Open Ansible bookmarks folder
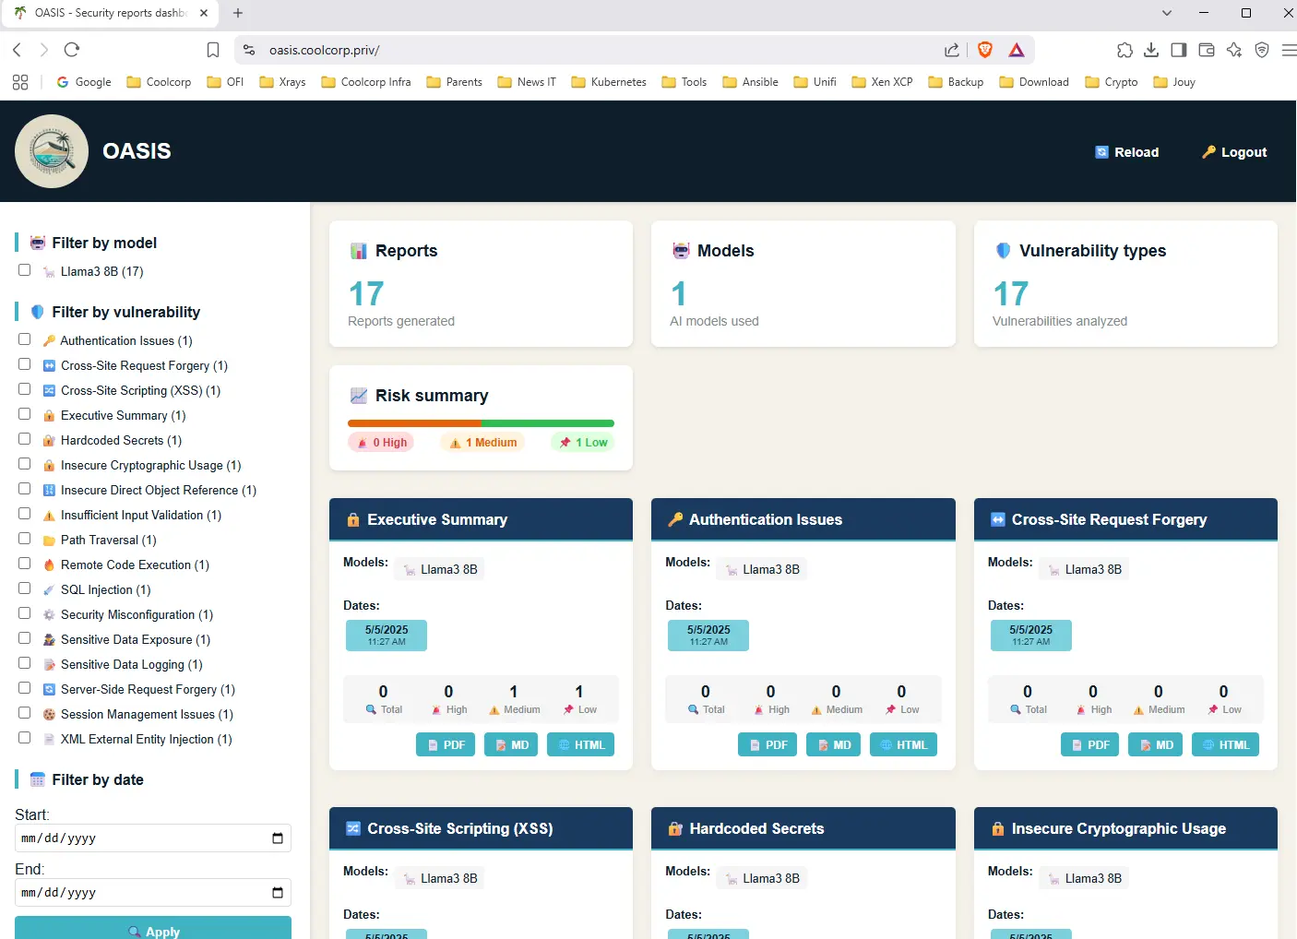Viewport: 1297px width, 939px height. click(751, 82)
